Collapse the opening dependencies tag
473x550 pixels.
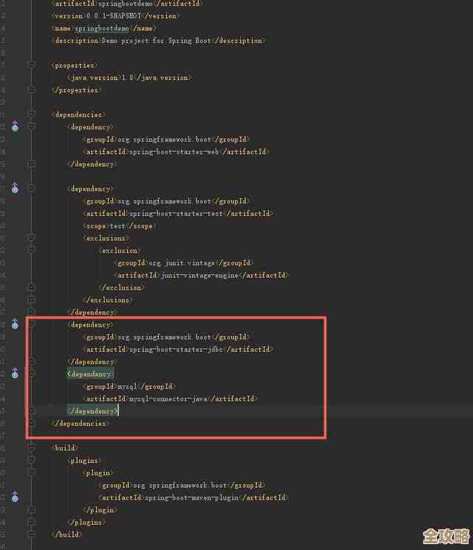point(32,114)
